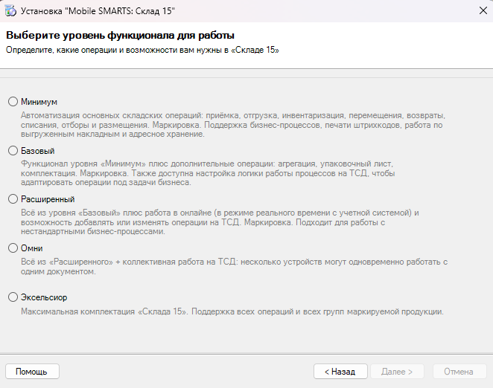Choose the Эксельсиор radio option
The image size is (493, 388).
(13, 297)
